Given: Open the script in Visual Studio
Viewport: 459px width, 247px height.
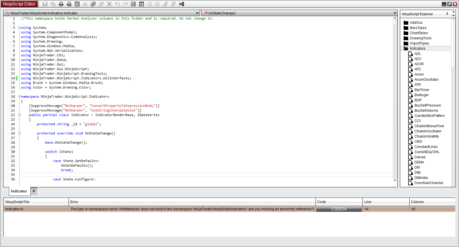Looking at the screenshot, I should pos(182,4).
